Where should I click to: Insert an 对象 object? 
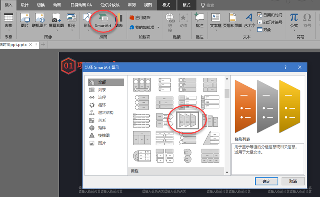coord(264,30)
